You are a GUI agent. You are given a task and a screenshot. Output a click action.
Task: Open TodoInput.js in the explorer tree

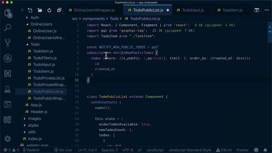[x=44, y=65]
